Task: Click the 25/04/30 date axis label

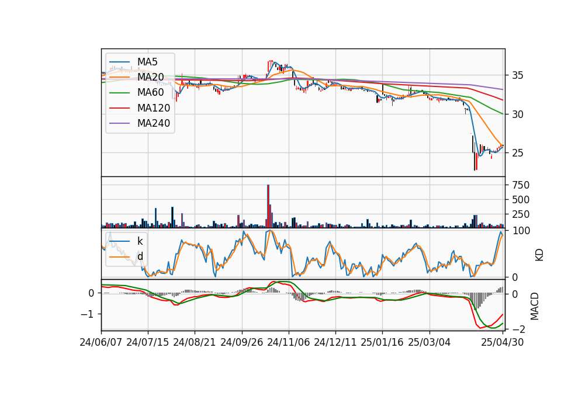Action: tap(503, 343)
